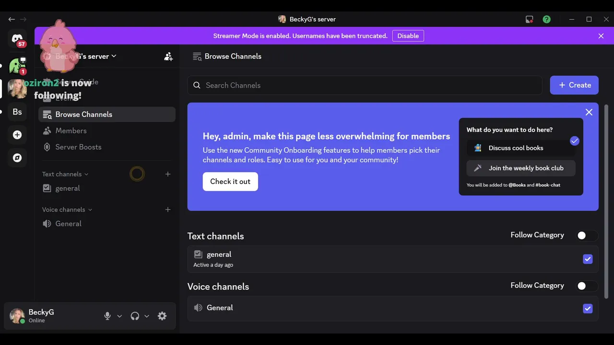
Task: Select Join the weekly book club option
Action: tap(521, 168)
